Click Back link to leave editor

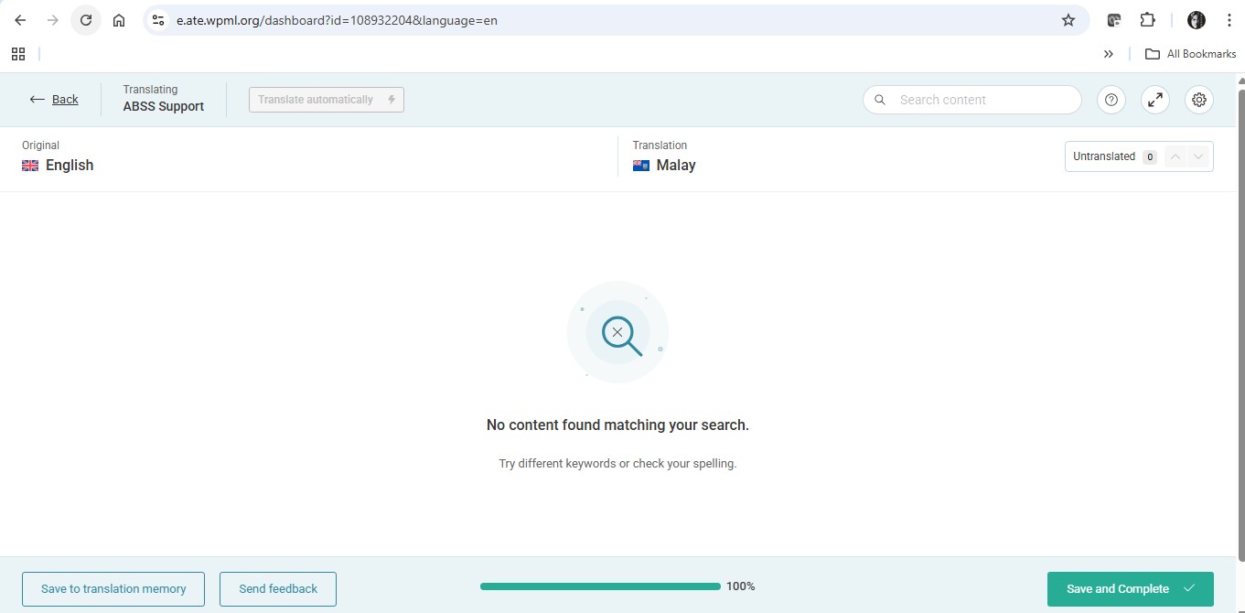[x=54, y=100]
